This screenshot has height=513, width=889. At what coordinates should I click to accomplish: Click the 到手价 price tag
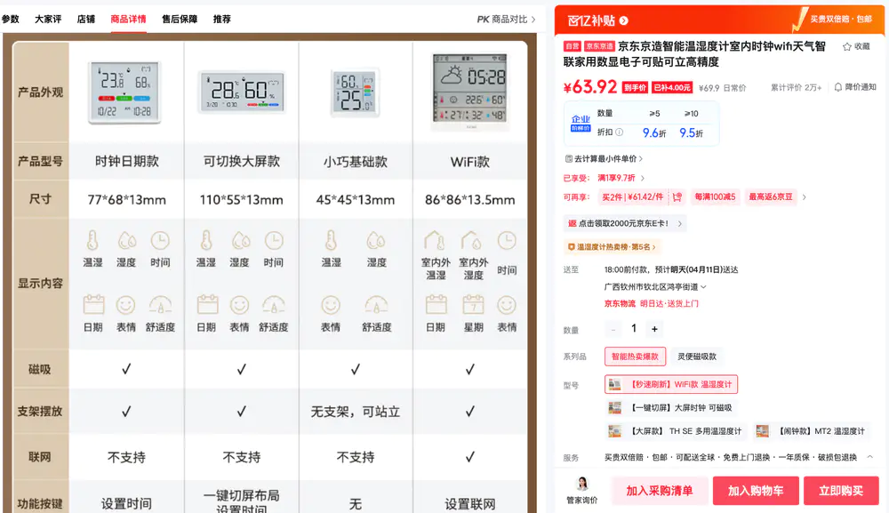(x=635, y=88)
